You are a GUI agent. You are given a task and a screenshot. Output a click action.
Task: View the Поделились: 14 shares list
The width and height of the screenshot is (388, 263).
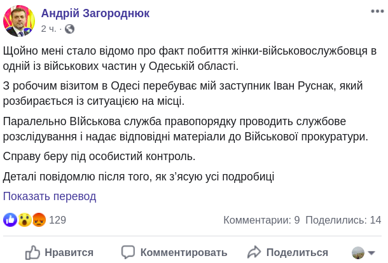pos(343,220)
